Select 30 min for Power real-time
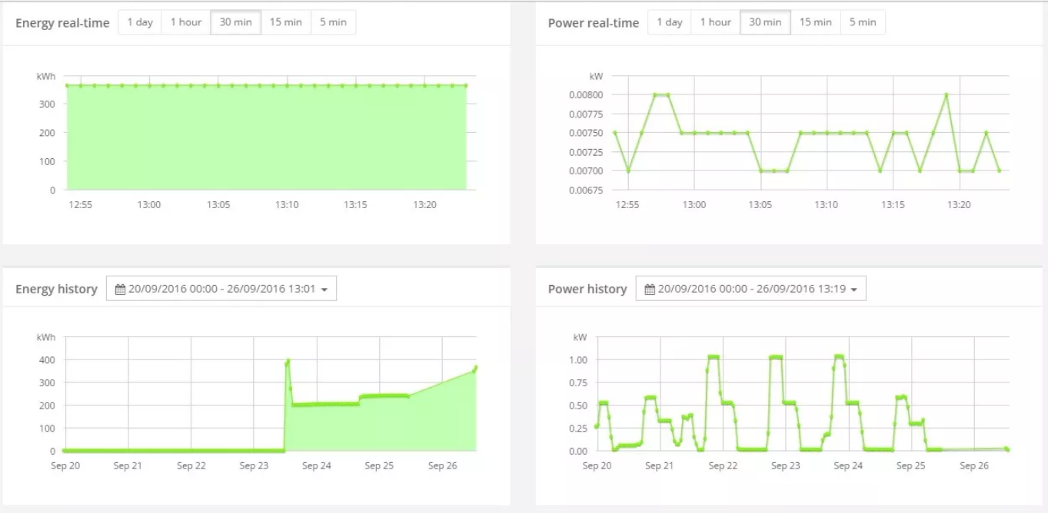The width and height of the screenshot is (1048, 513). 765,22
